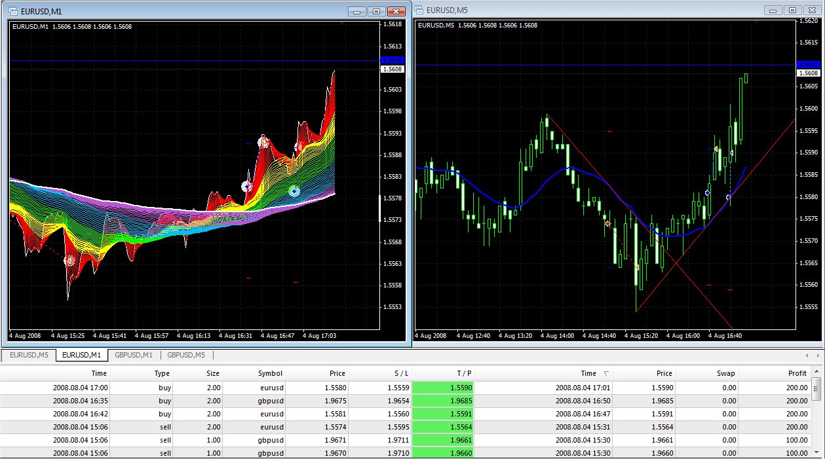Image resolution: width=825 pixels, height=459 pixels.
Task: Select the cyan circled trade marker on M1 chart
Action: pos(294,191)
